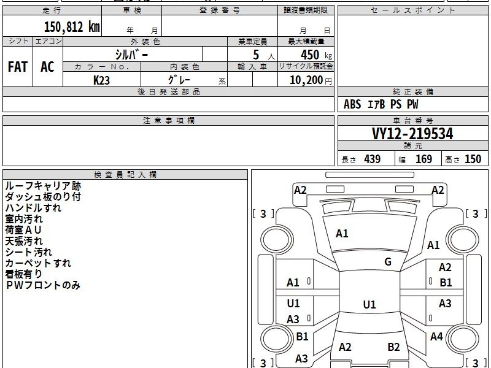
Task: Select the seating capacity 5 人
Action: click(x=264, y=55)
